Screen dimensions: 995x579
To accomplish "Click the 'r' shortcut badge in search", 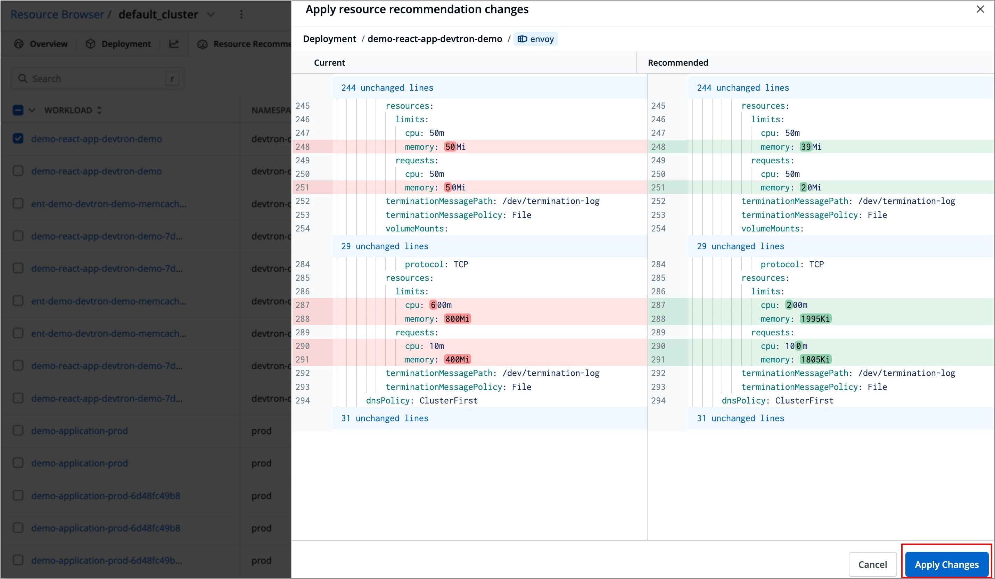I will tap(173, 79).
